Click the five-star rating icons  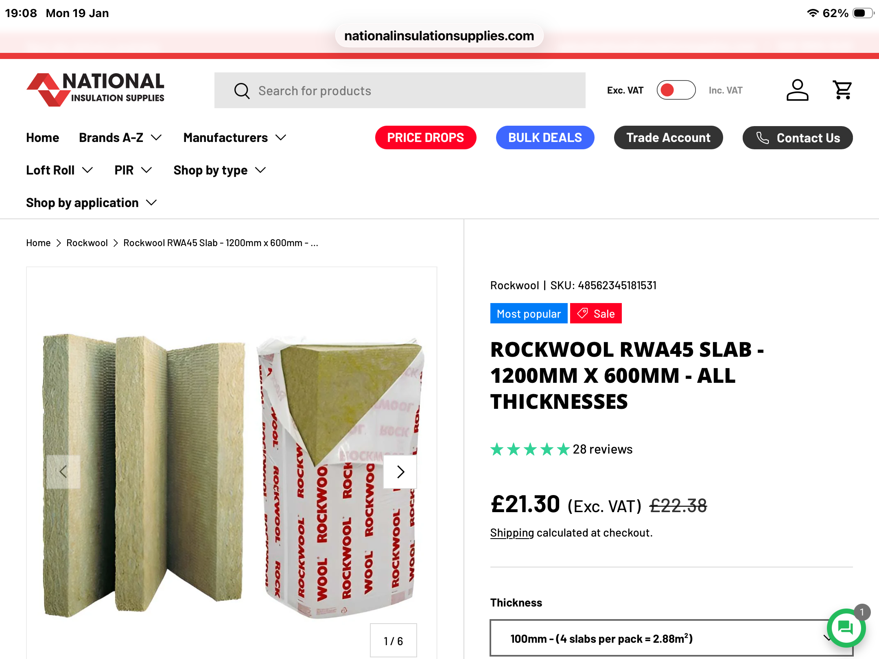click(530, 450)
